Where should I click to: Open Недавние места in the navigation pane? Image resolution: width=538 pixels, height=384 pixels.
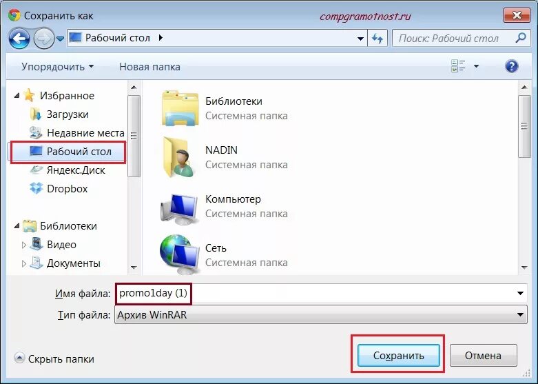coord(77,132)
